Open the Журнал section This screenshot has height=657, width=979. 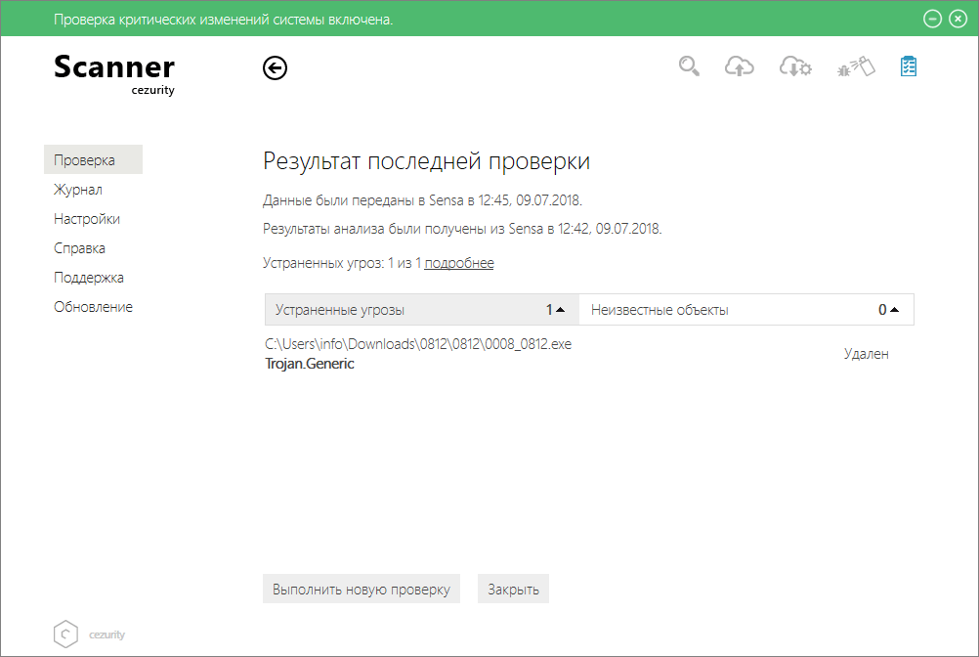point(78,190)
